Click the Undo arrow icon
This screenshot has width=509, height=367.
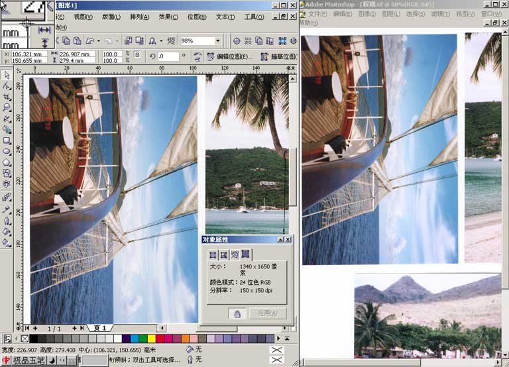tap(89, 41)
